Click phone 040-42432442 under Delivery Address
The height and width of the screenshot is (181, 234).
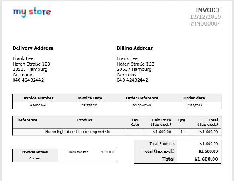(28, 80)
